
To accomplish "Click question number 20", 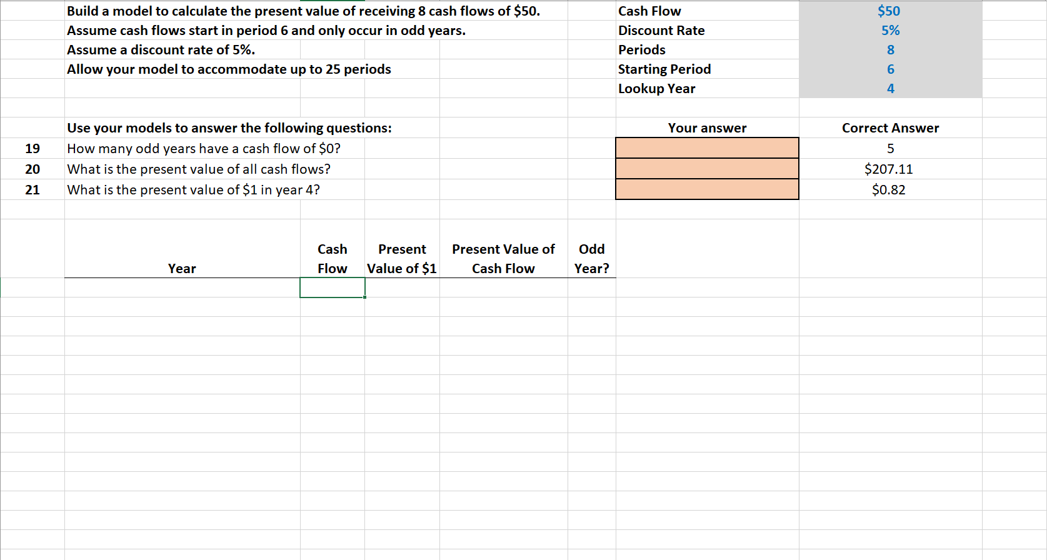I will [x=33, y=169].
